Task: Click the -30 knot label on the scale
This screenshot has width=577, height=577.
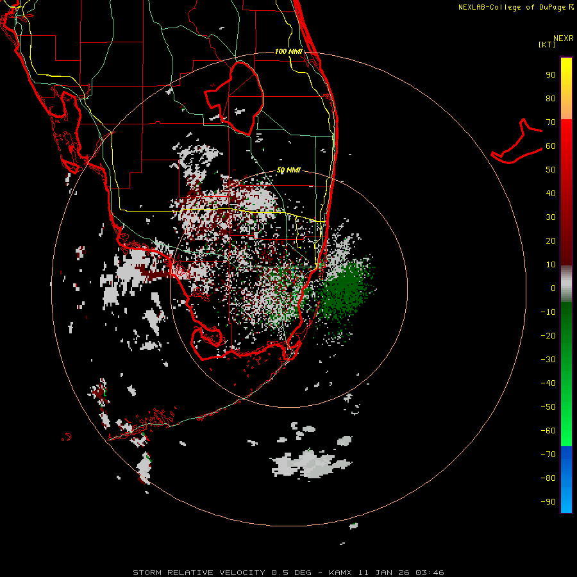Action: [x=548, y=360]
